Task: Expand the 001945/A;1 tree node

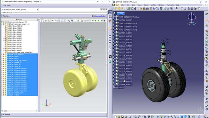Action: (4, 38)
